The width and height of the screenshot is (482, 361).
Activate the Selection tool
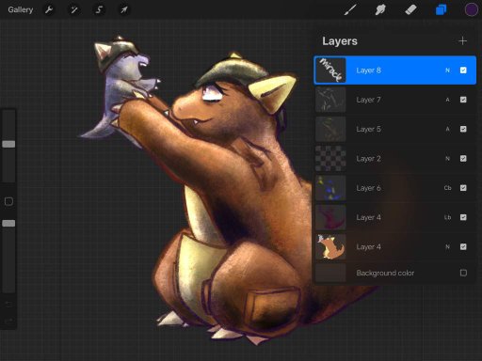99,9
